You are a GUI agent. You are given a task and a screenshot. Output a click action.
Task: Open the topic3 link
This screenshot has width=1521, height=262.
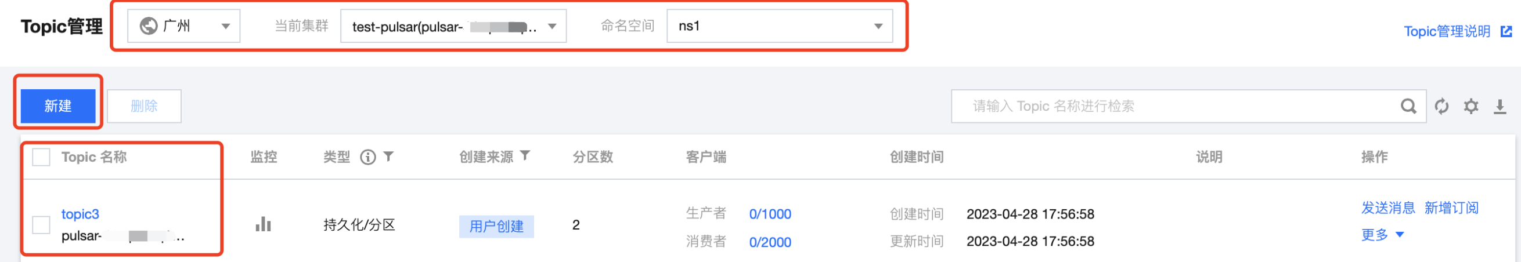(x=80, y=214)
